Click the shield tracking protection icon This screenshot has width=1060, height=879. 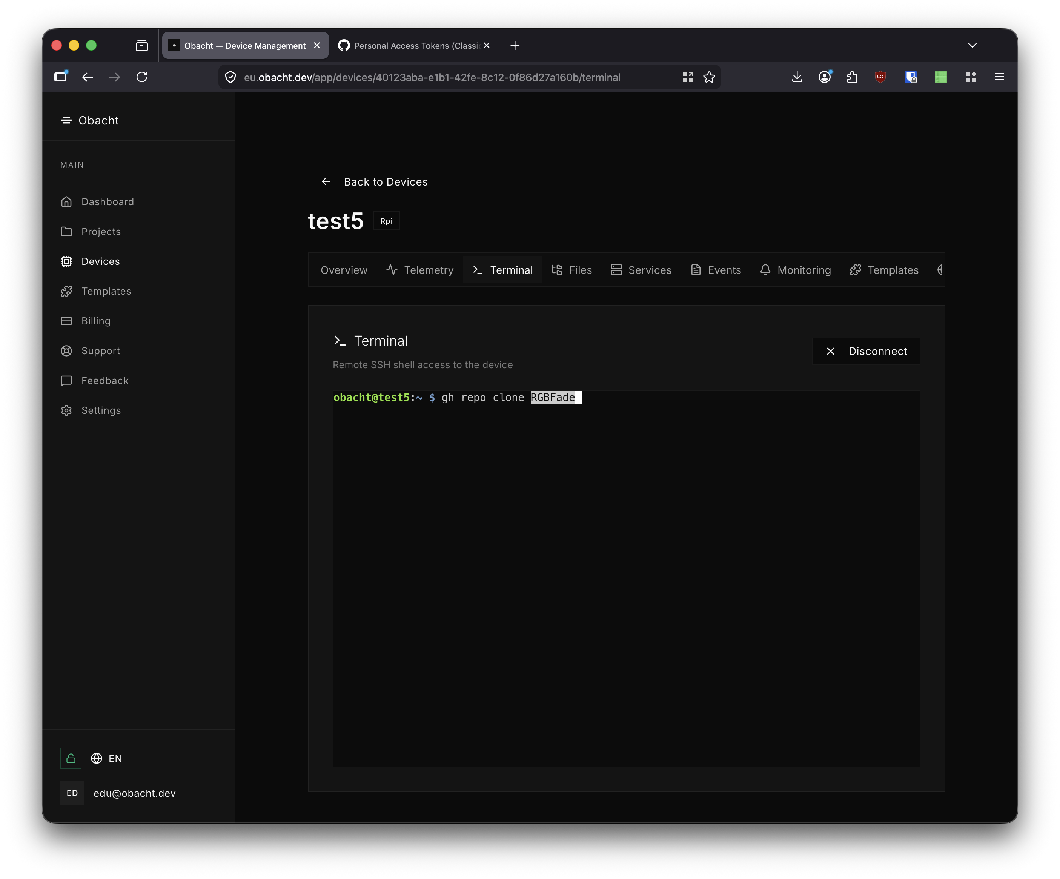[230, 77]
